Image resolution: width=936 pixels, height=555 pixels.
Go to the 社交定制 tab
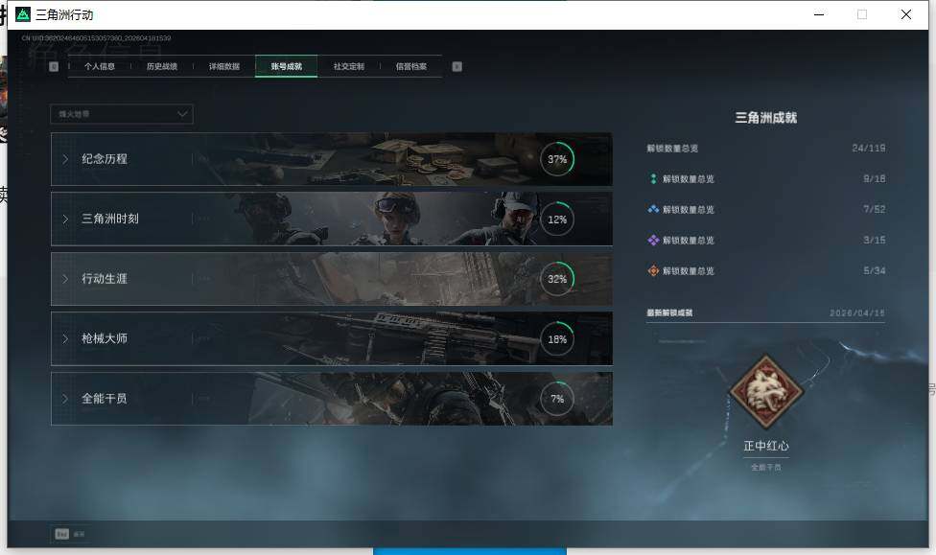pyautogui.click(x=349, y=66)
